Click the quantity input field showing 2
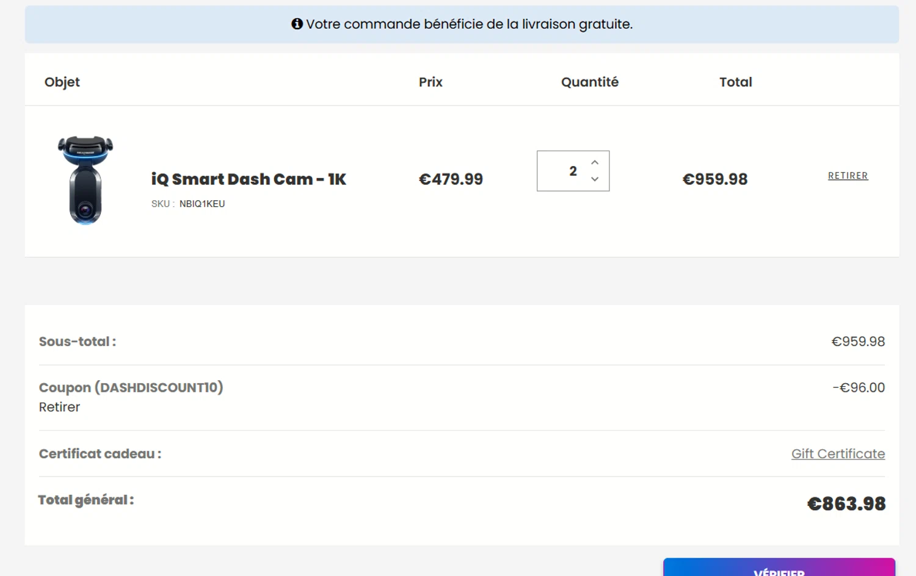The width and height of the screenshot is (916, 576). [573, 171]
